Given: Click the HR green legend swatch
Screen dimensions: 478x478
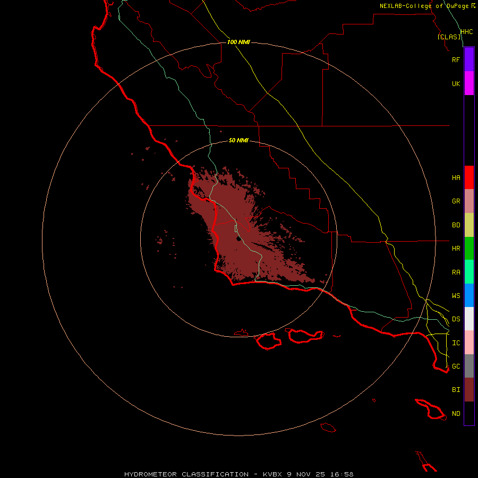Looking at the screenshot, I should (469, 248).
